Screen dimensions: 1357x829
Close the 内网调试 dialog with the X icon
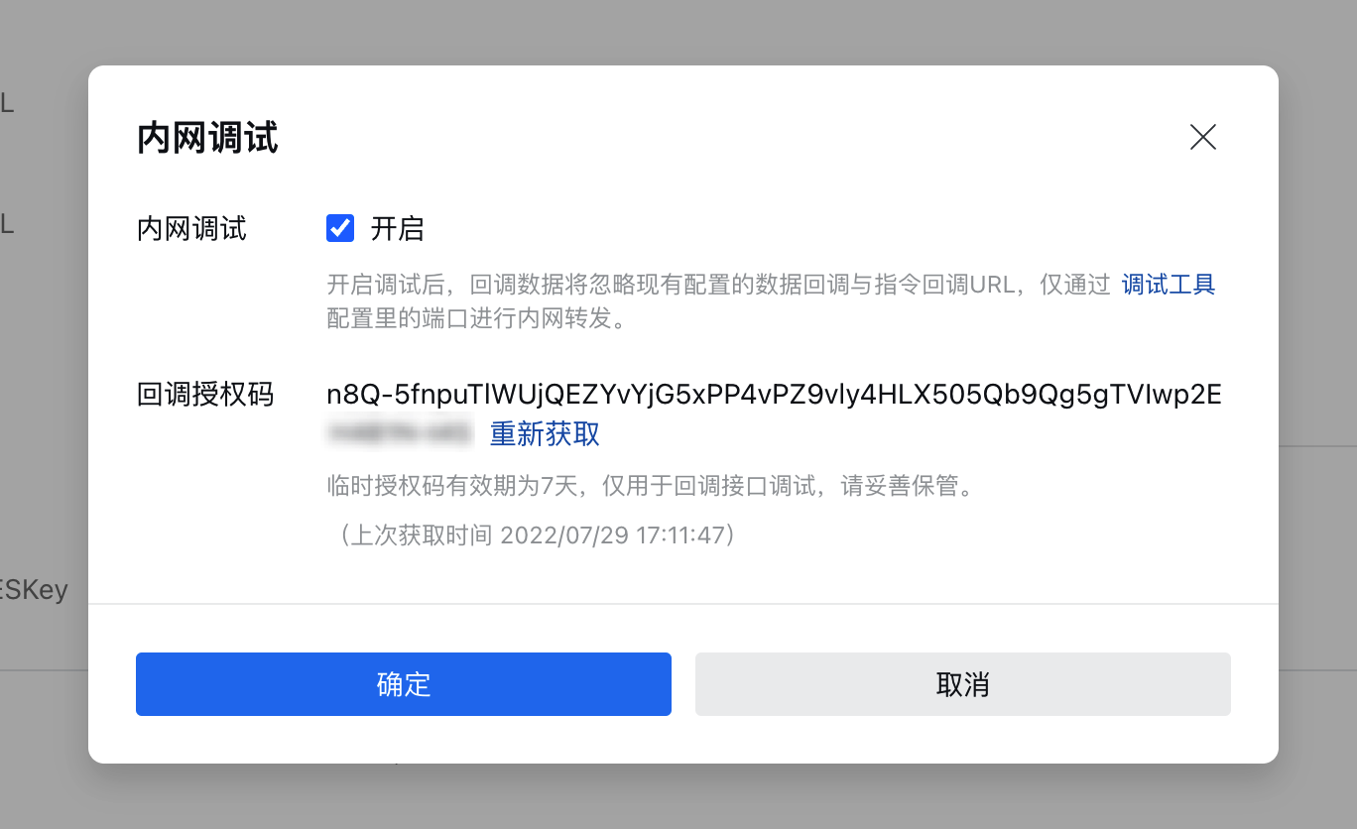pos(1203,137)
